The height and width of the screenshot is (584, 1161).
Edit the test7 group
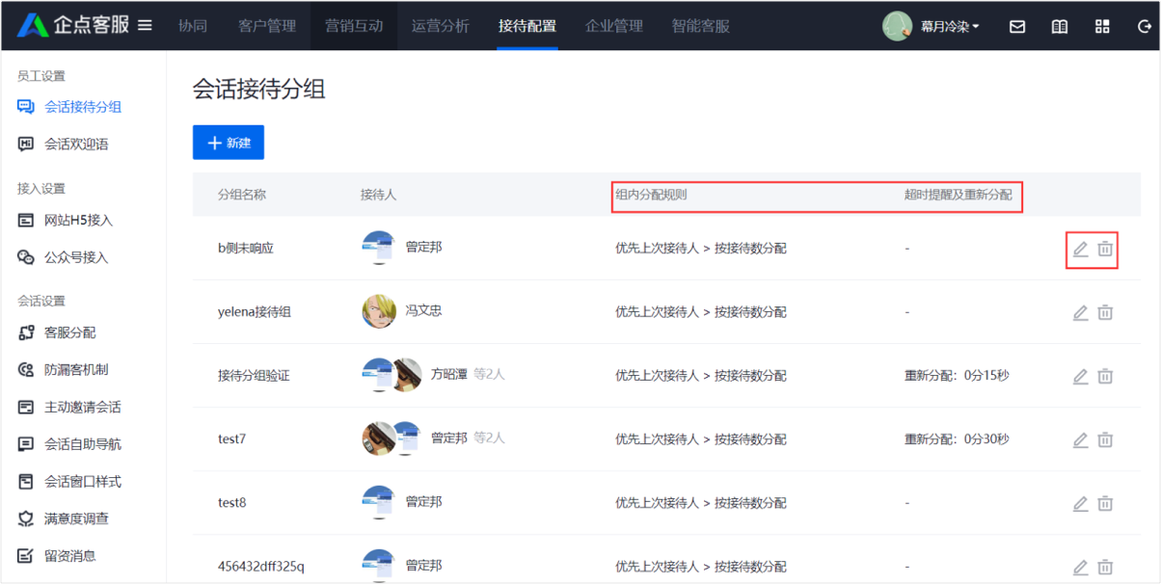1081,440
